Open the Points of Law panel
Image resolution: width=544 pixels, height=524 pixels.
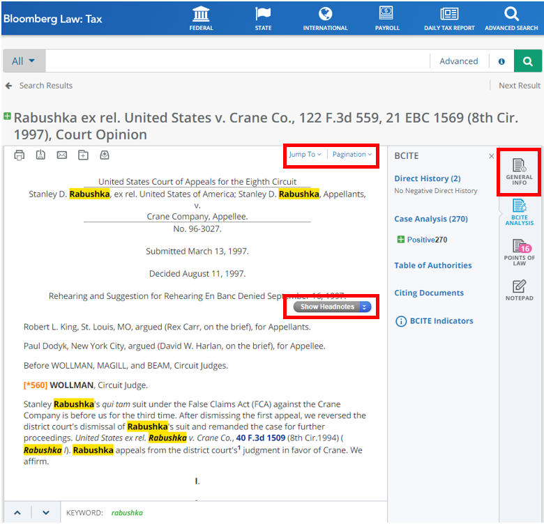(519, 252)
